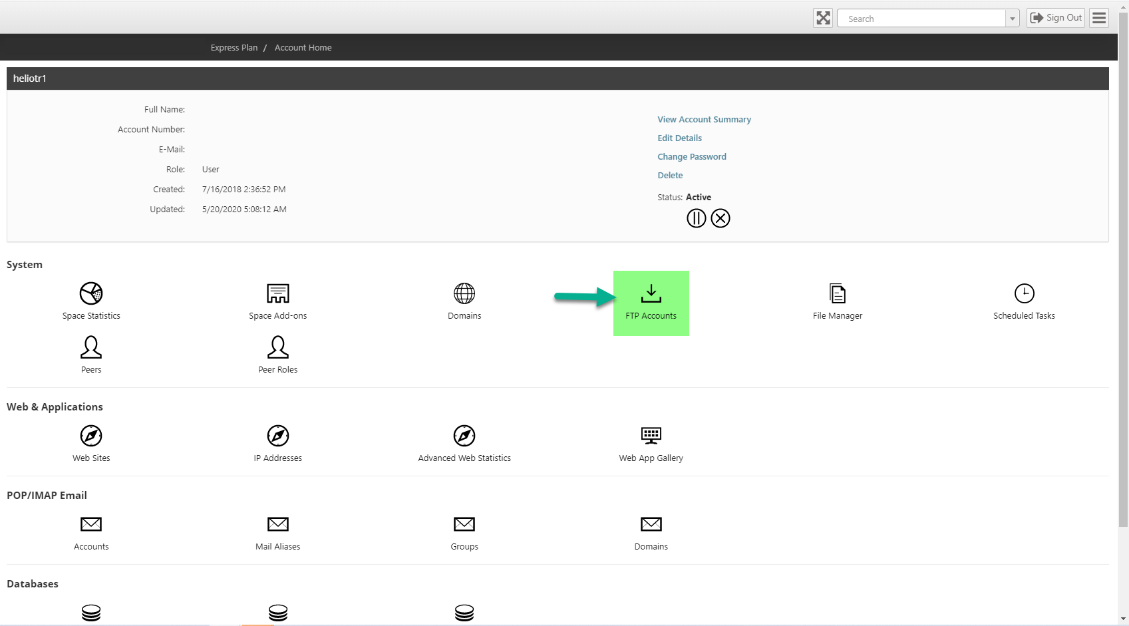Image resolution: width=1129 pixels, height=626 pixels.
Task: Click the second database icon under Databases
Action: (x=278, y=613)
